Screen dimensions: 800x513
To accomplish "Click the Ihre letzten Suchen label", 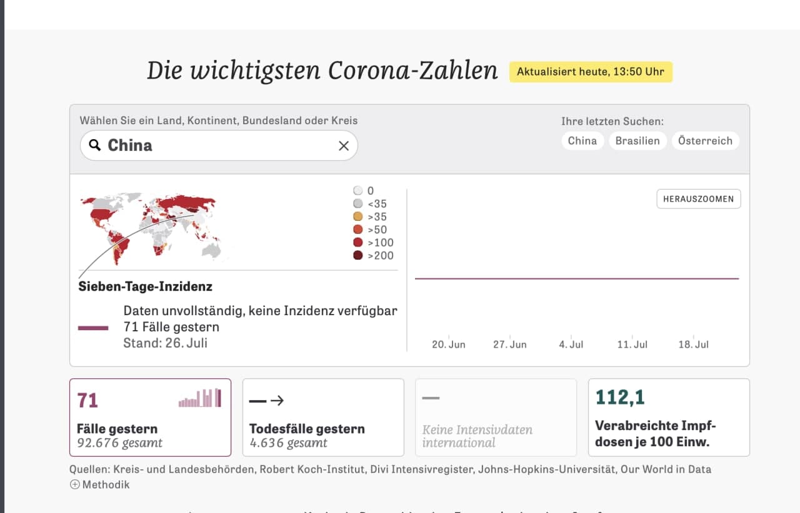I will click(612, 122).
